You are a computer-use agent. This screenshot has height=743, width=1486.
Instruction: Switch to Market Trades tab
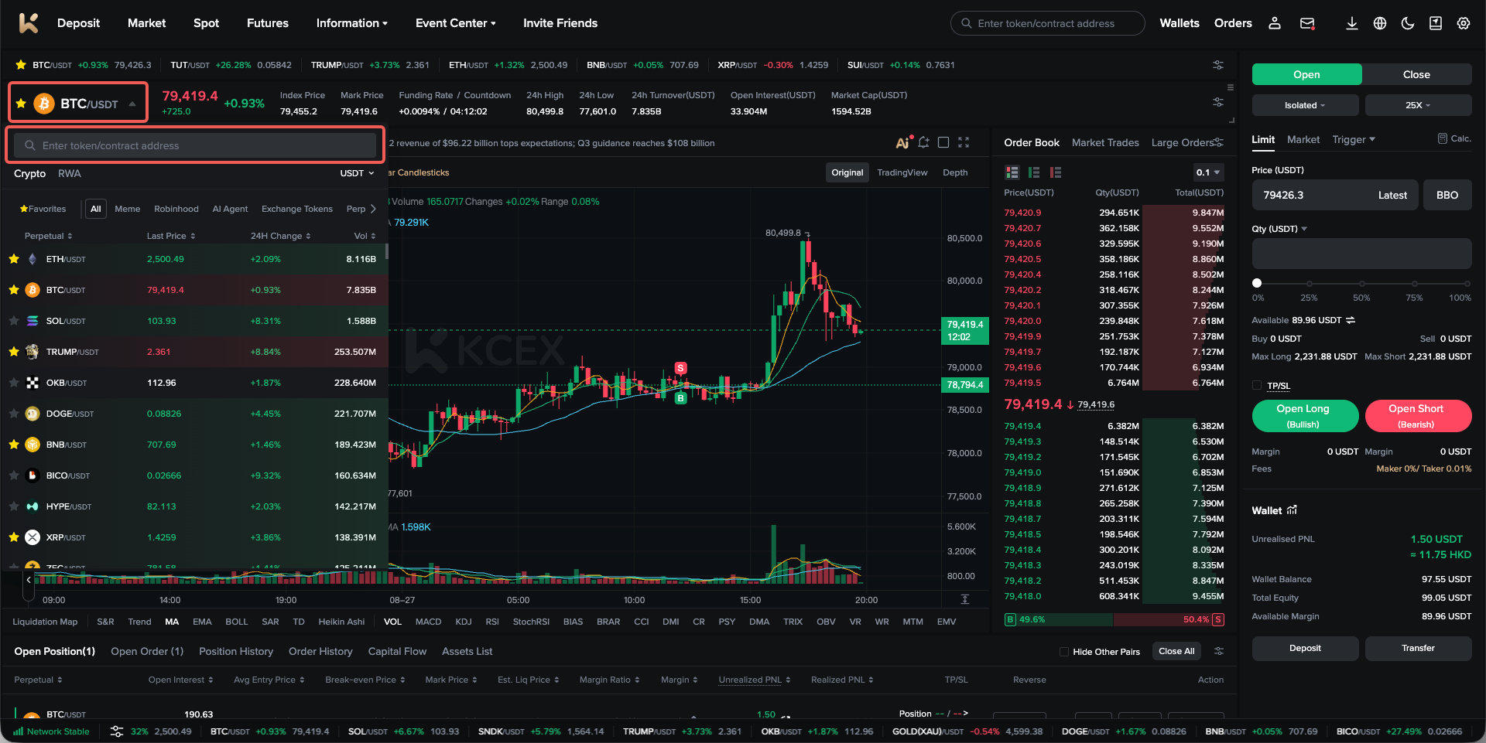point(1105,142)
